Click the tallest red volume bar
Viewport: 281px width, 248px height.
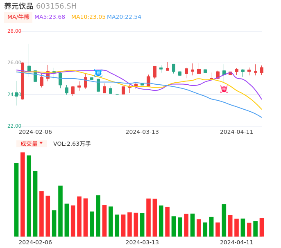point(23,194)
